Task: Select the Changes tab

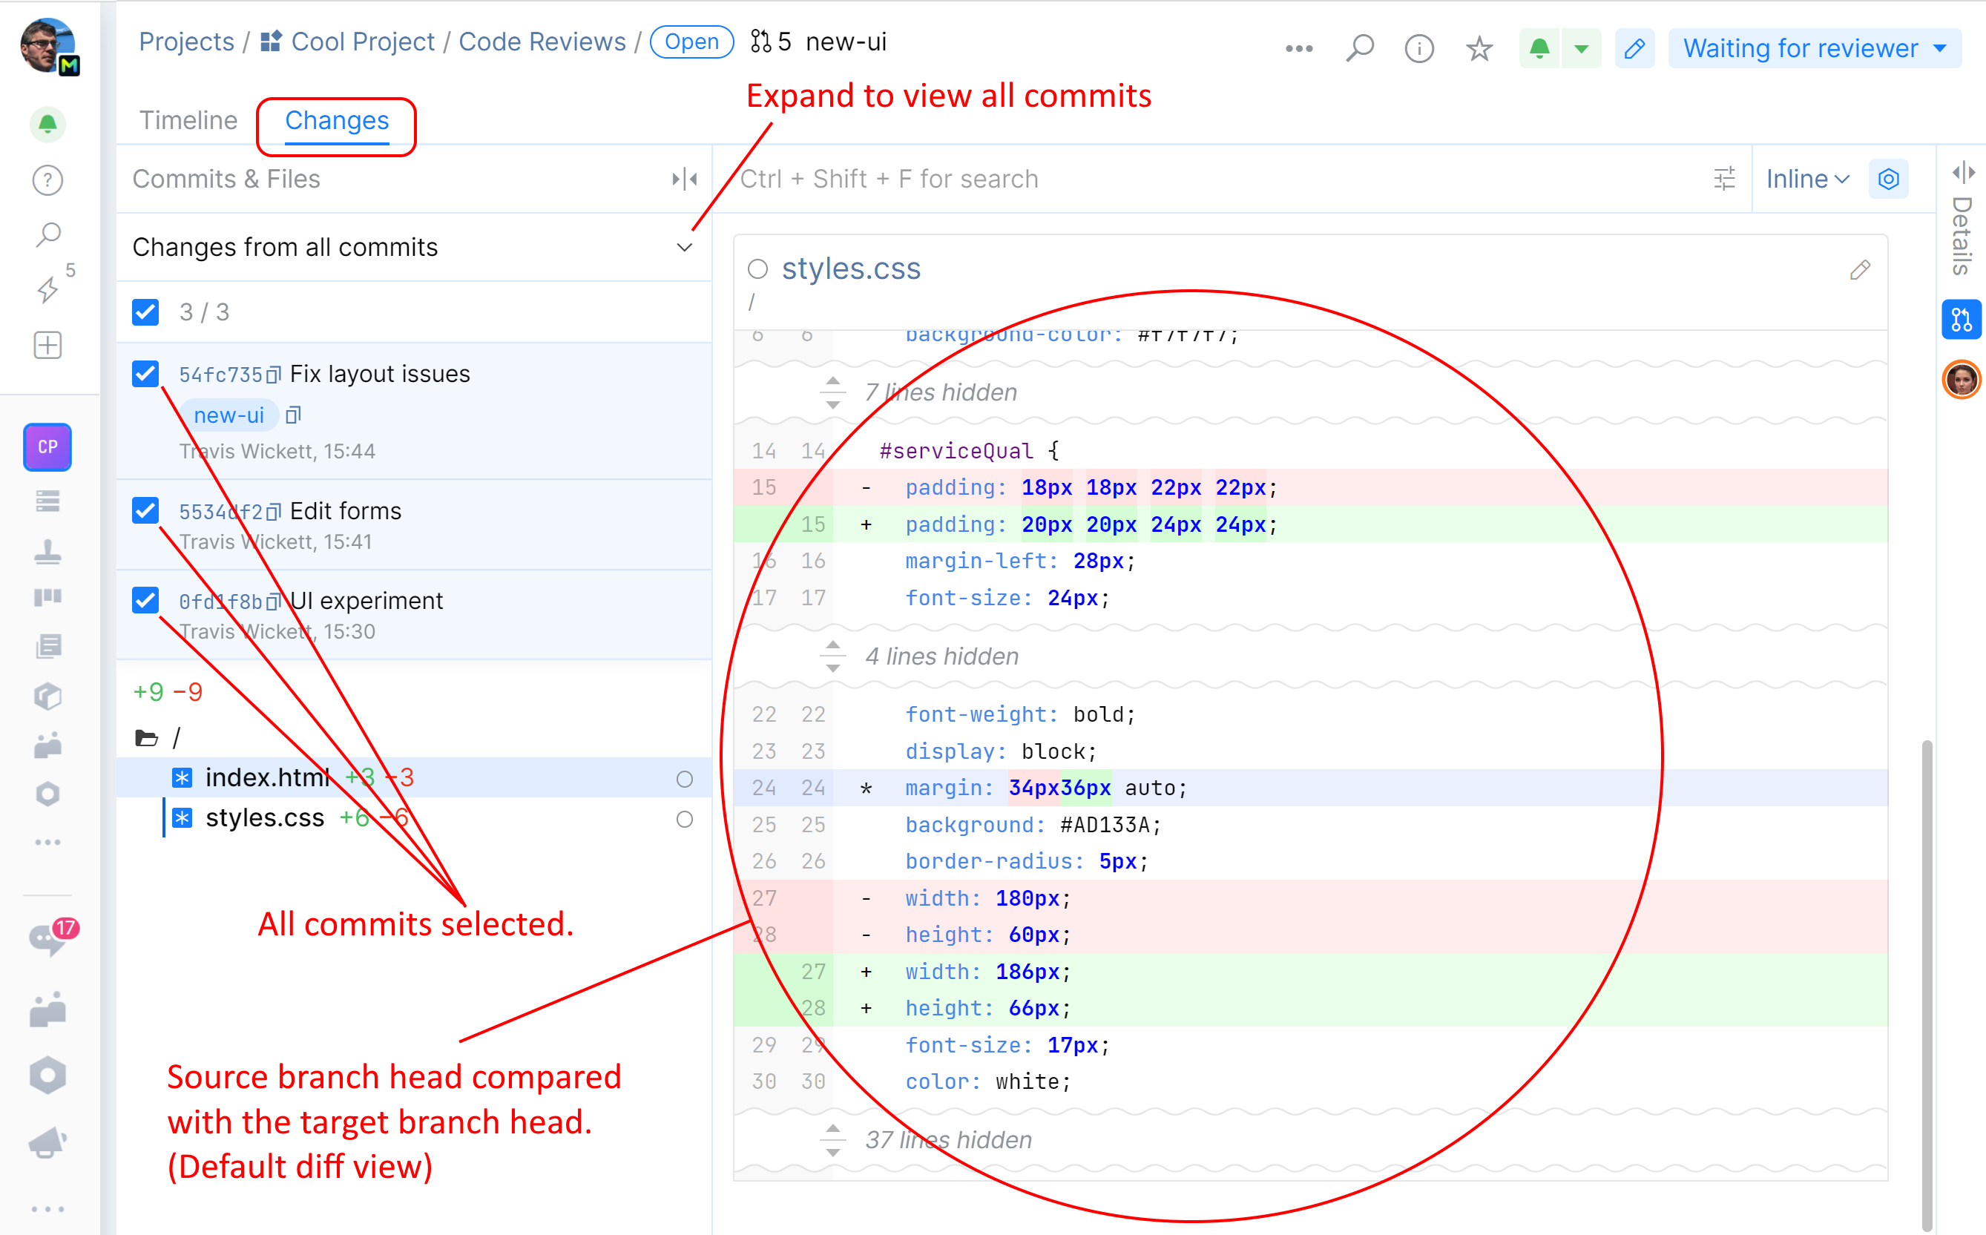Action: [x=337, y=121]
